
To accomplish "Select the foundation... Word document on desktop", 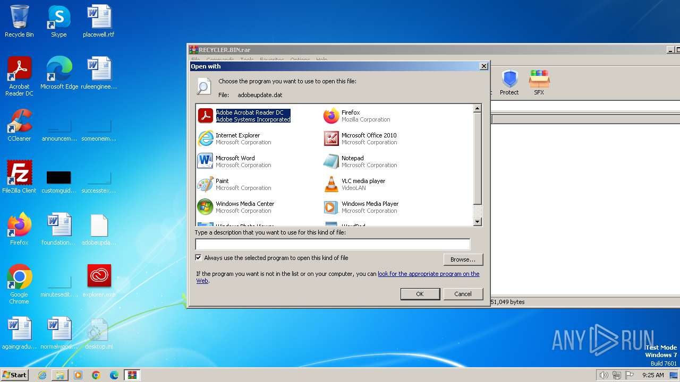I will (59, 229).
